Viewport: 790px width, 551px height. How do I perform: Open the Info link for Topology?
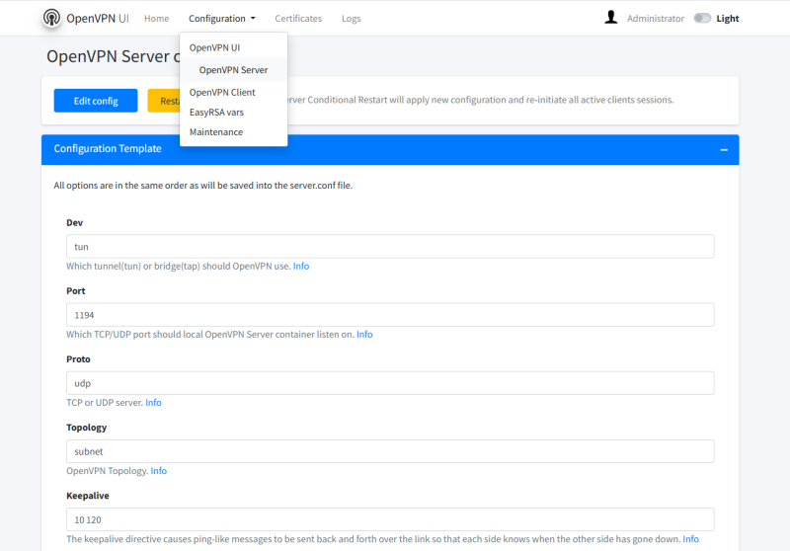[158, 471]
